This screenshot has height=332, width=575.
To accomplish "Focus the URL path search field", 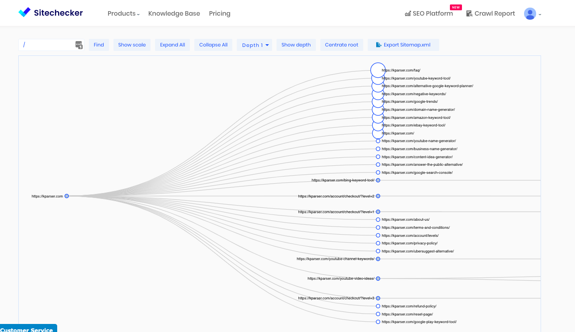I will pos(51,45).
